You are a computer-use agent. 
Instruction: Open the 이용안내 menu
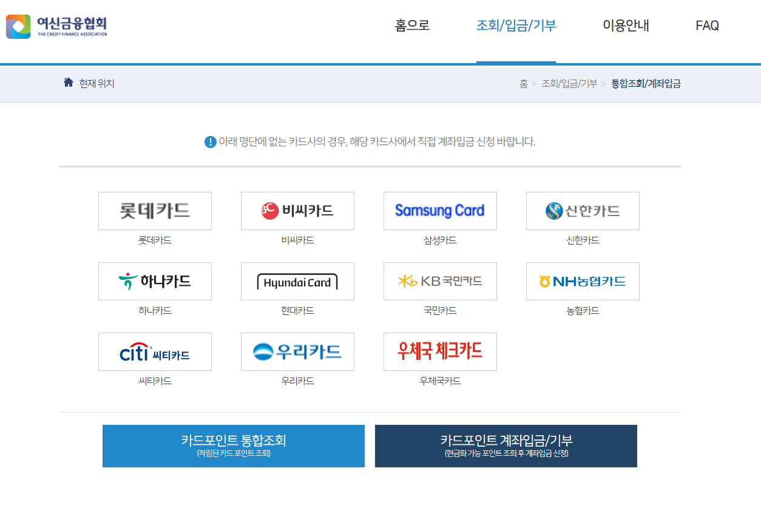(626, 25)
